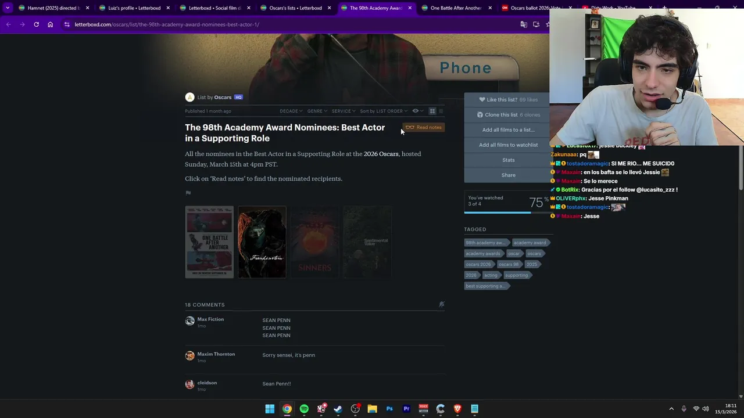Open the Oscars list owner avatar
The image size is (744, 418).
(x=189, y=98)
